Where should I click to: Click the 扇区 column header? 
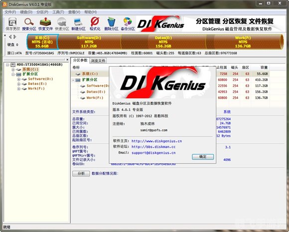pyautogui.click(x=246, y=67)
